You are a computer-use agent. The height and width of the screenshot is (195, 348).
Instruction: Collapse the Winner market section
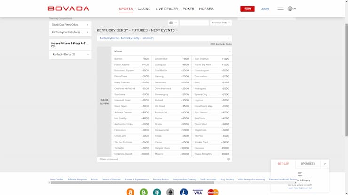click(229, 51)
